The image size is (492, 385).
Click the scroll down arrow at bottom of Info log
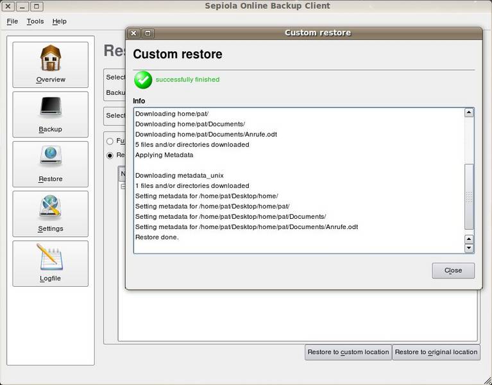(x=469, y=248)
